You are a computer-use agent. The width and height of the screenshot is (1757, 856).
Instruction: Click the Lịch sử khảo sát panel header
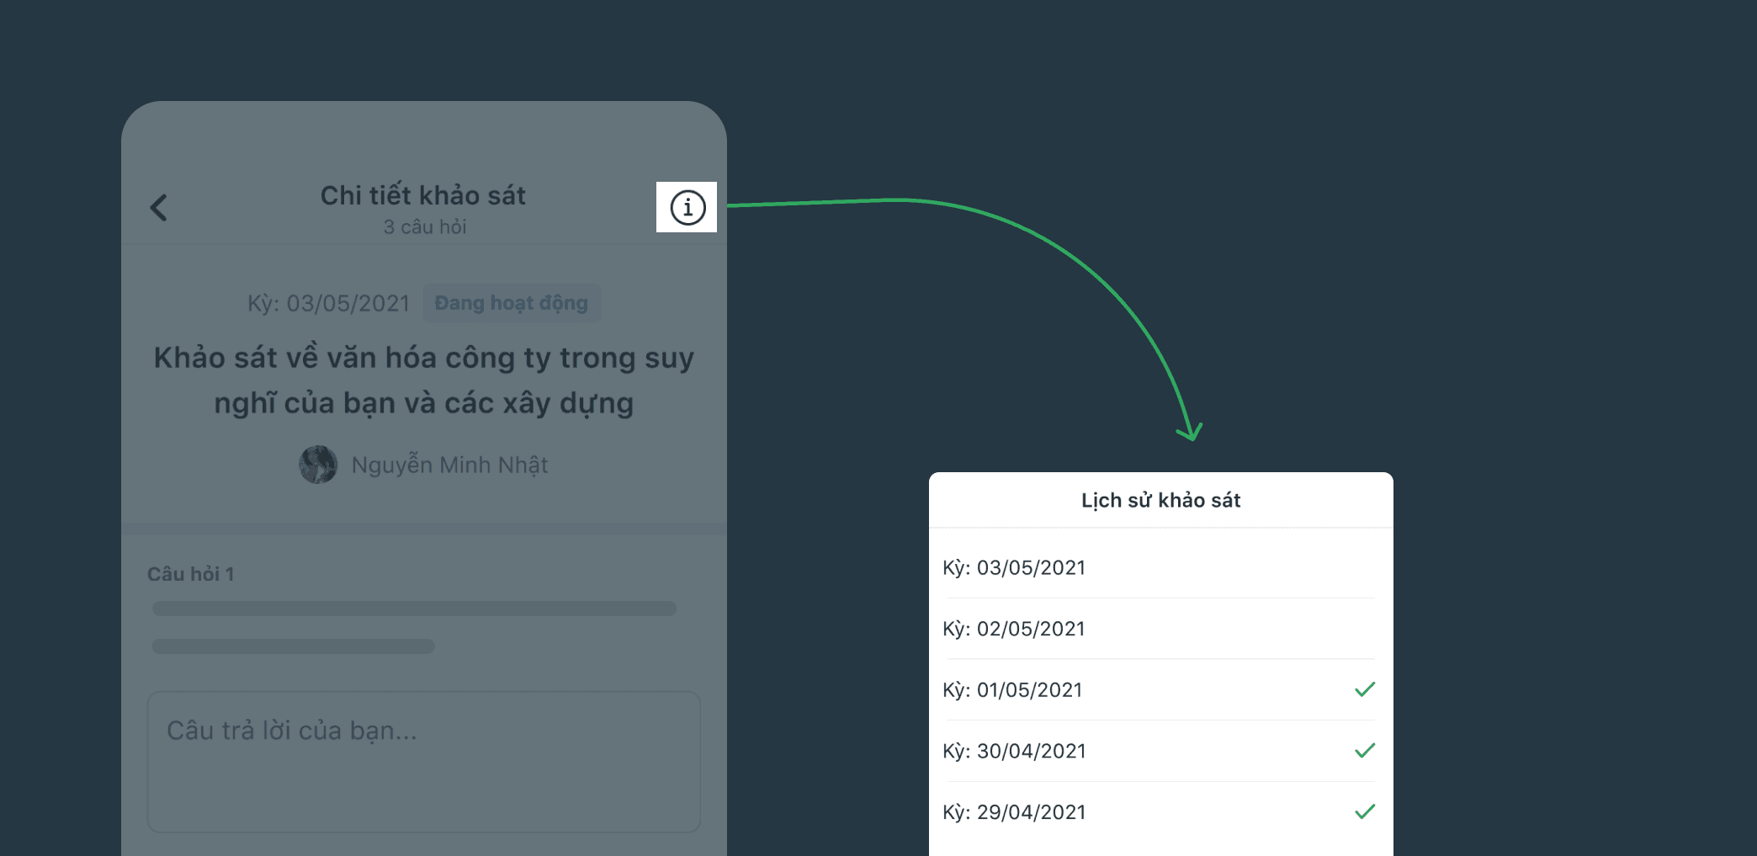point(1161,500)
